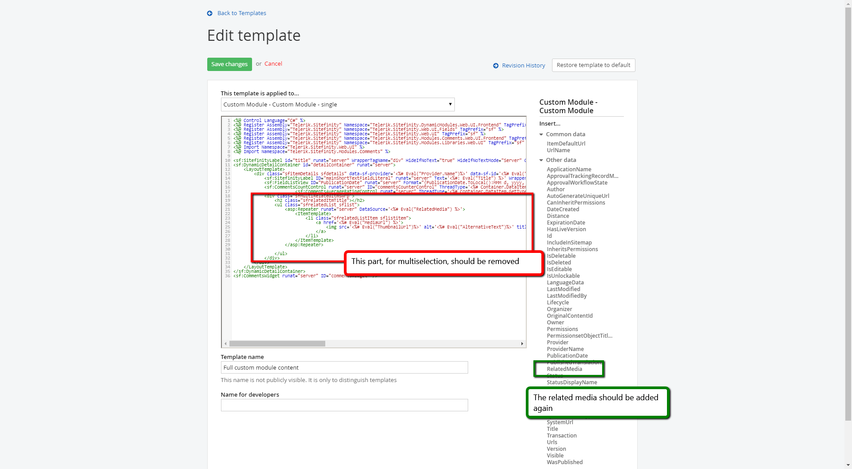Collapse the Common data section

coord(541,134)
